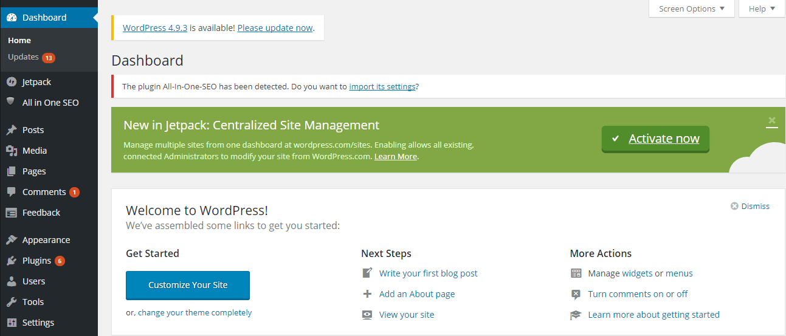786x336 pixels.
Task: Close the Jetpack banner with X
Action: [x=772, y=120]
